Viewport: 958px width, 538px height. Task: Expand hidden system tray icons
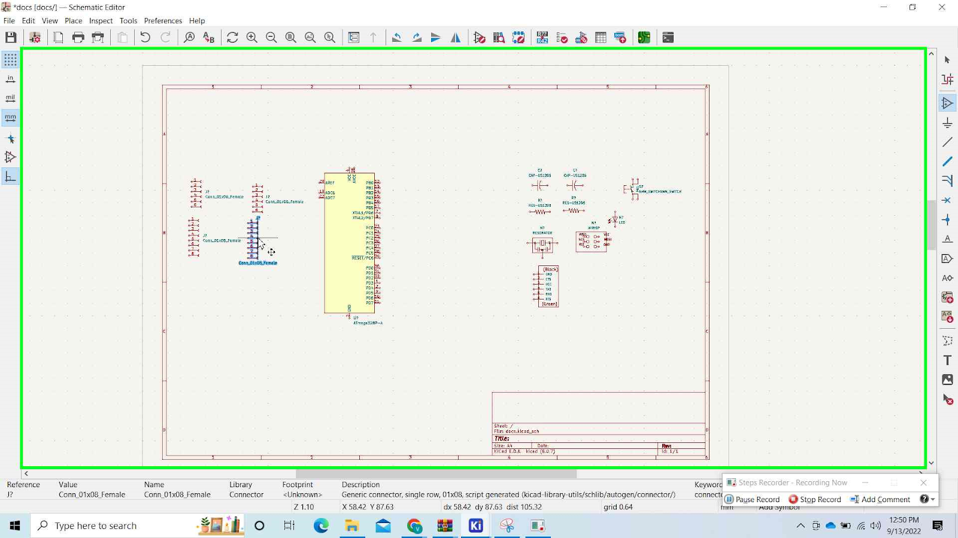pyautogui.click(x=801, y=526)
